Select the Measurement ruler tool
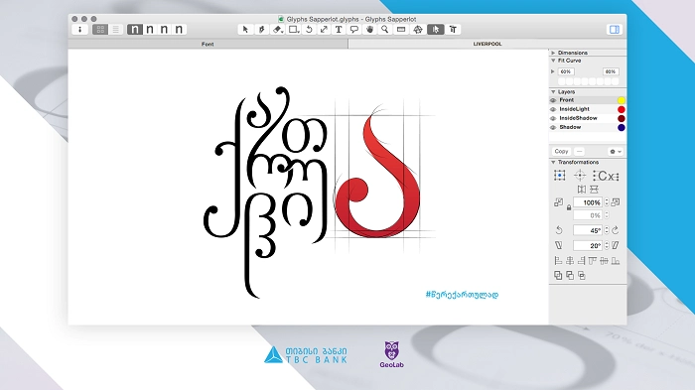Image resolution: width=695 pixels, height=390 pixels. point(401,30)
